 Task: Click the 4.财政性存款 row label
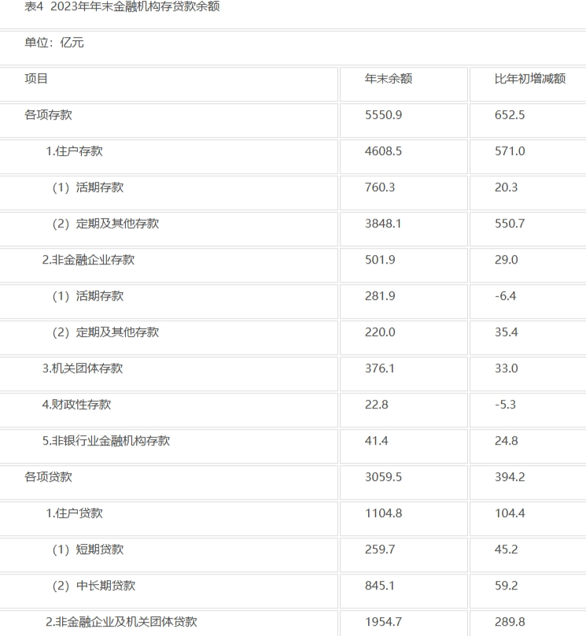[x=76, y=405]
